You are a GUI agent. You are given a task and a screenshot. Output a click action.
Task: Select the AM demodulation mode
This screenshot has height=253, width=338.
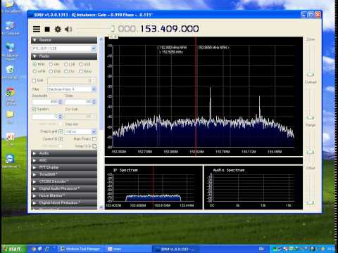(51, 64)
